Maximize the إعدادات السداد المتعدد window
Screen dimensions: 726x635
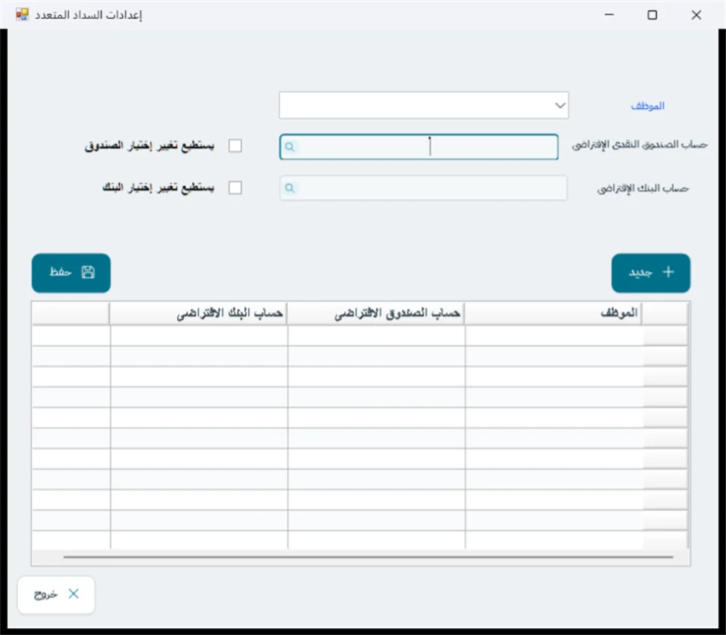tap(652, 15)
